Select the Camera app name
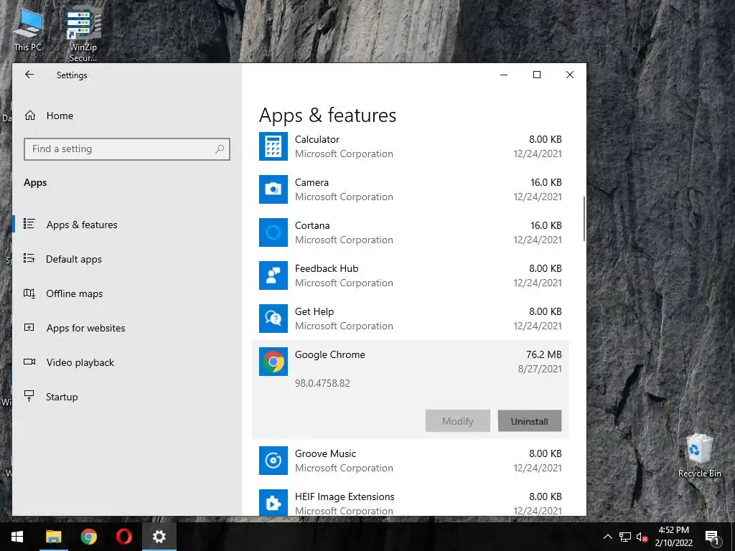735x551 pixels. tap(312, 182)
